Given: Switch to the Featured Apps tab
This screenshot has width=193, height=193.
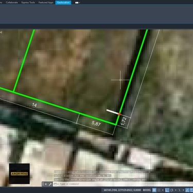Looking at the screenshot, I should tap(46, 3).
